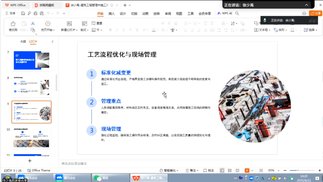Switch to Outline (大纲) panel tab
The width and height of the screenshot is (323, 182).
point(23,42)
